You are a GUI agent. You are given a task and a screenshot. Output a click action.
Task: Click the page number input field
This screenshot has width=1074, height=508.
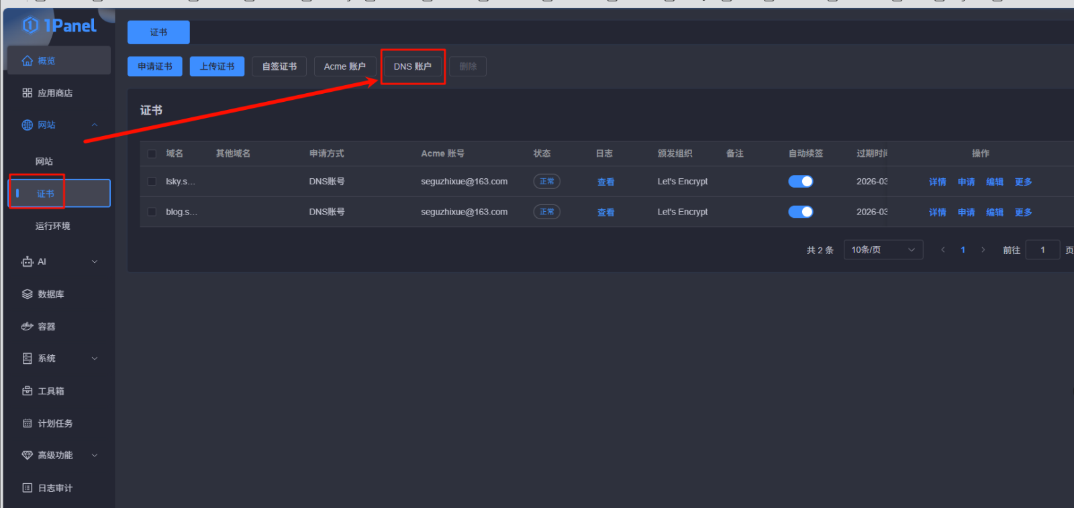pyautogui.click(x=1042, y=250)
